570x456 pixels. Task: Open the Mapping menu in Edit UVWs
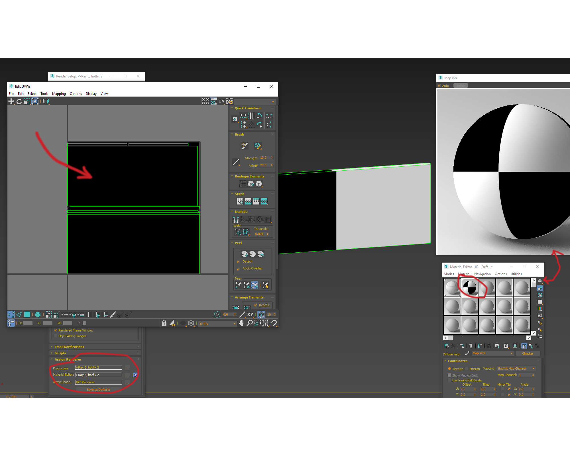point(59,93)
